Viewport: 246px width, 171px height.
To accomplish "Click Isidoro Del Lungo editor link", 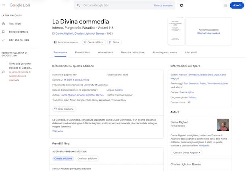I will (x=209, y=75).
